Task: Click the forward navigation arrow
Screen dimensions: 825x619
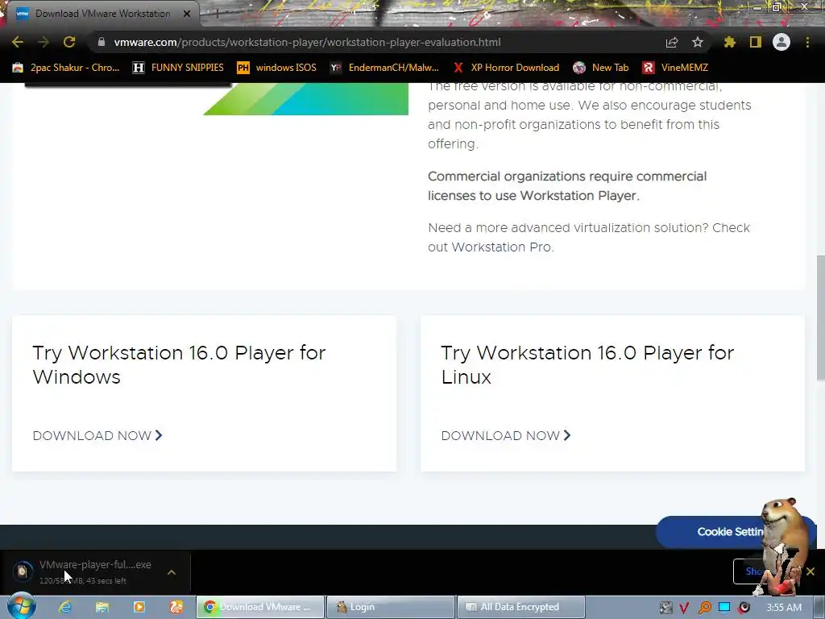Action: point(44,42)
